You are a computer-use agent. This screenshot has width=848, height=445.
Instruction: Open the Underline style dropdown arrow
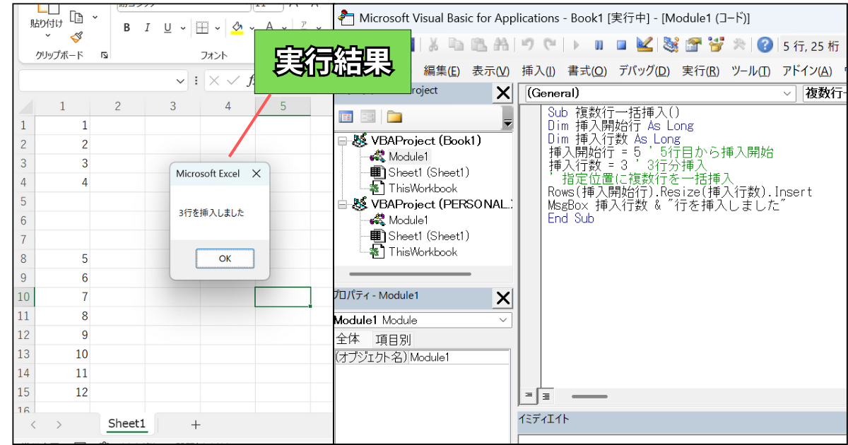pyautogui.click(x=183, y=28)
